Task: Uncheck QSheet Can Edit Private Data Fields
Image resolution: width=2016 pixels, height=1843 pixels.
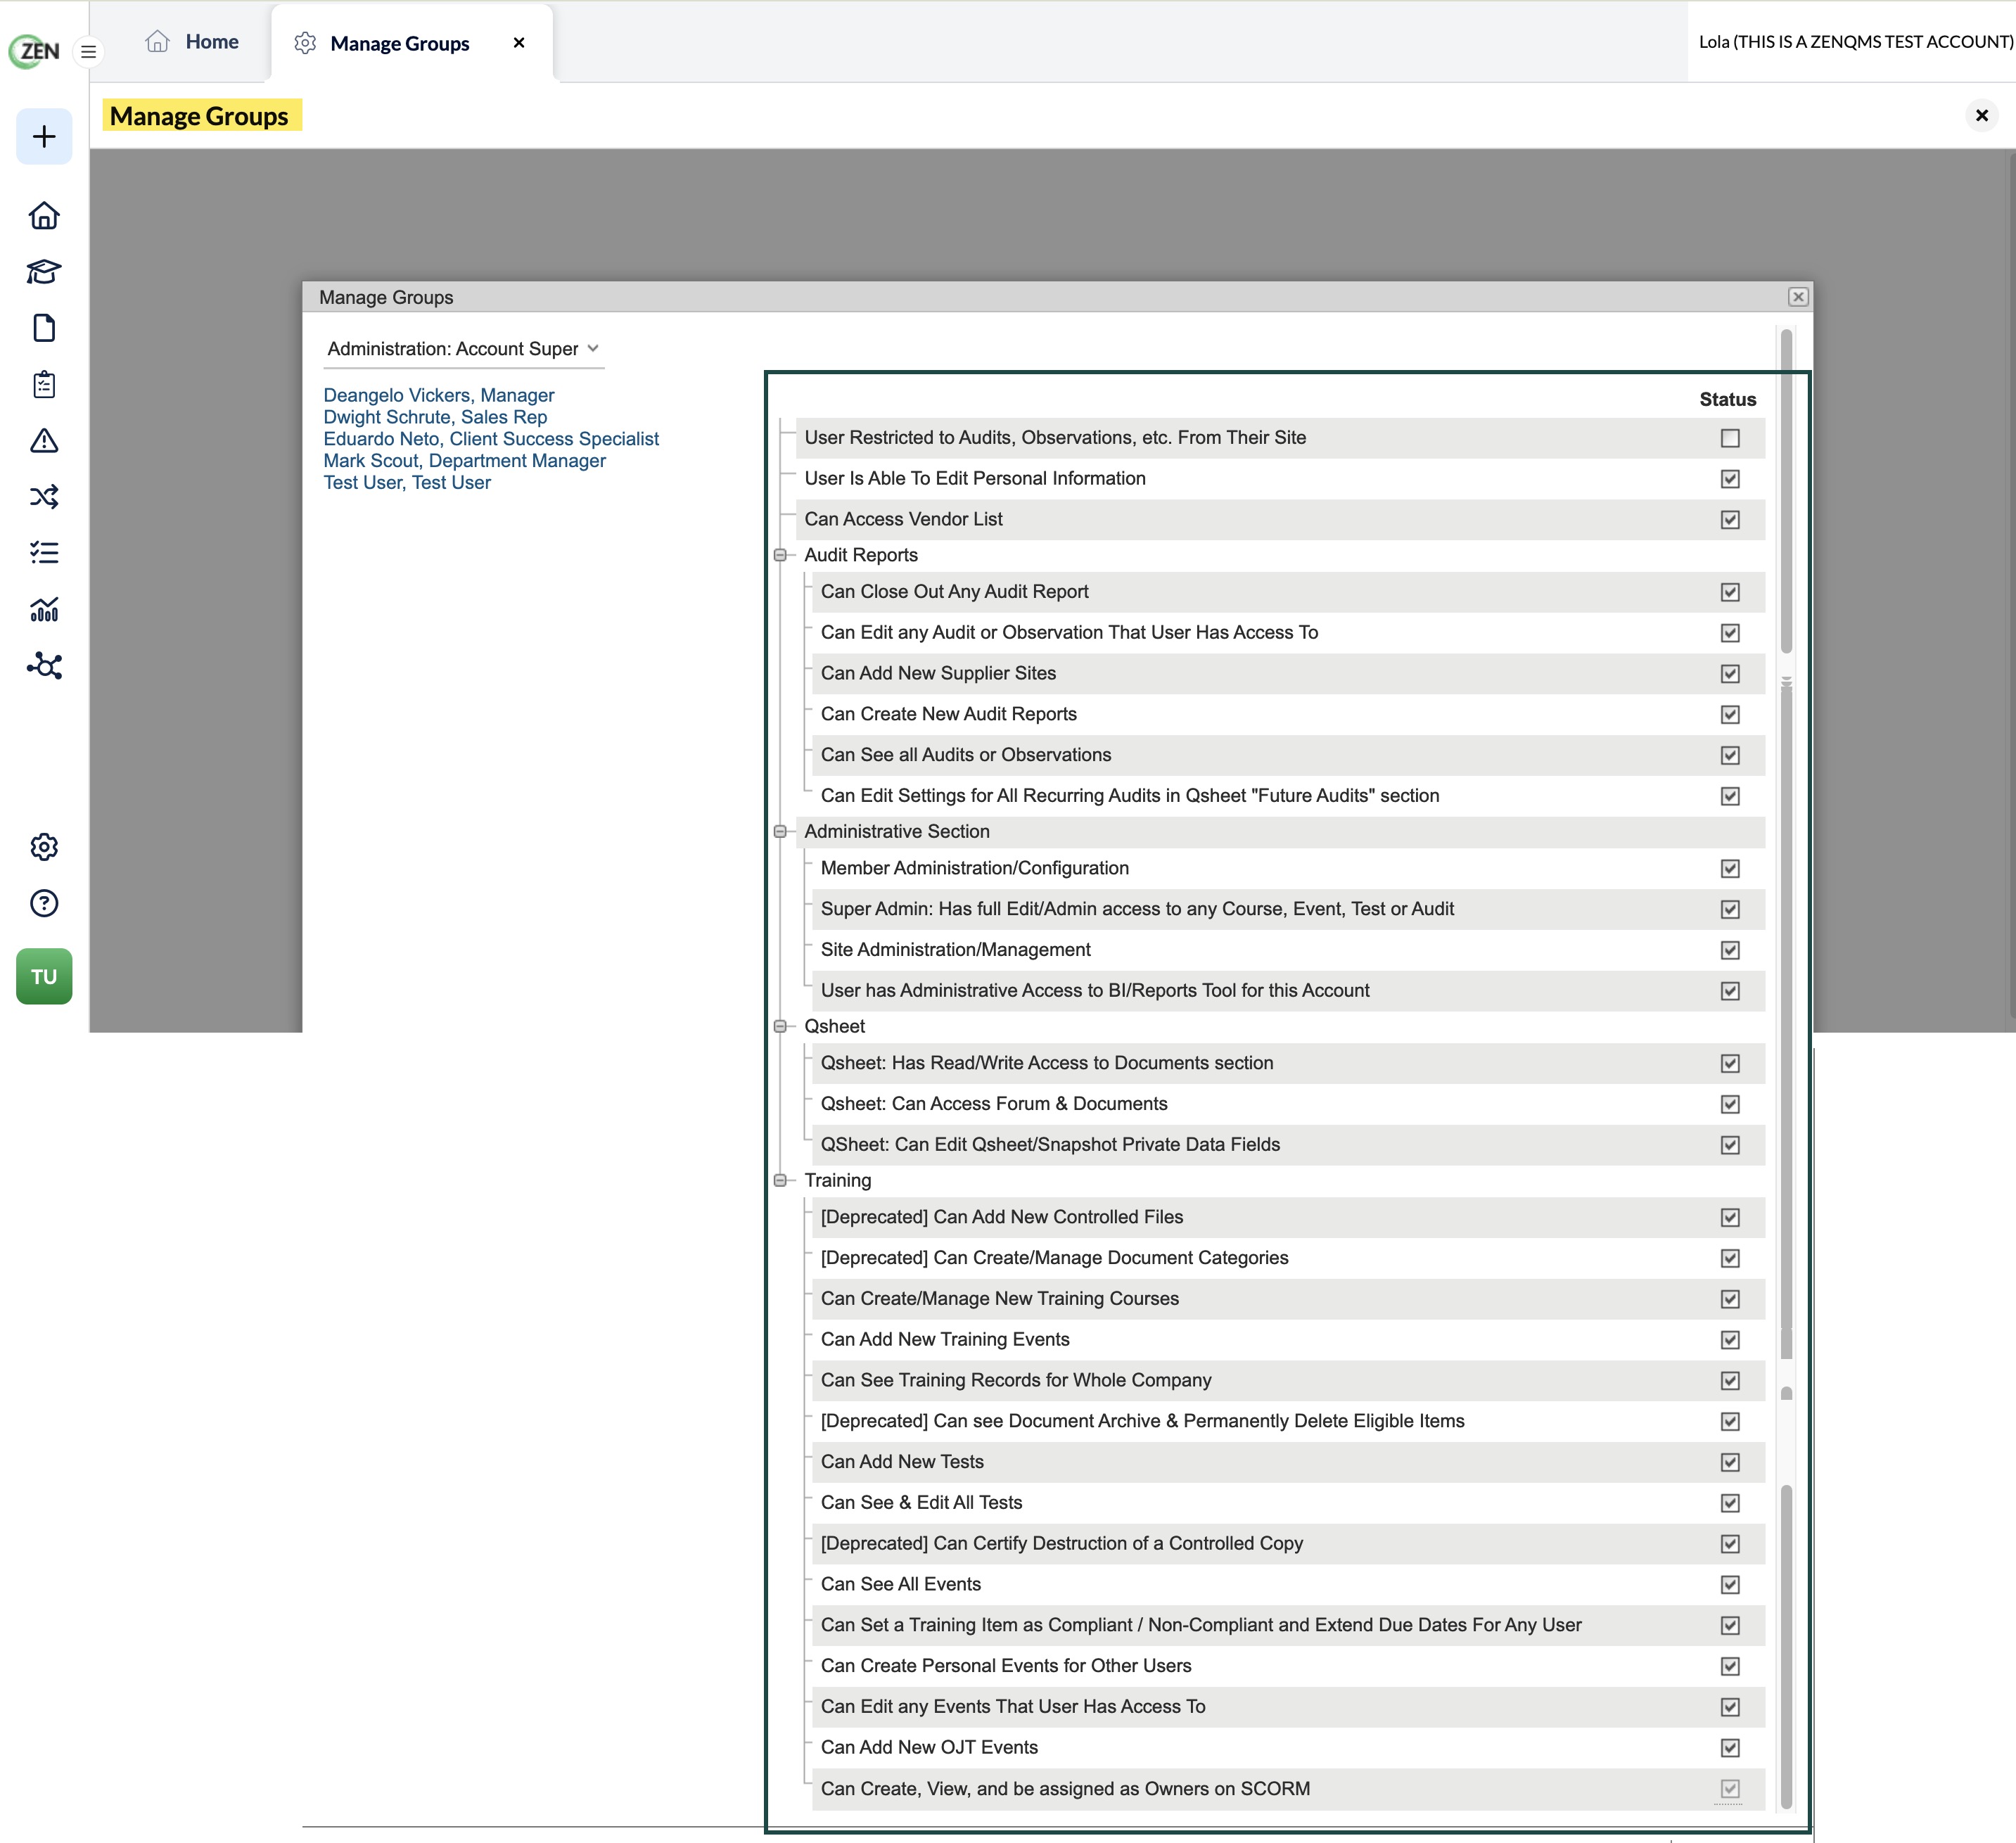Action: 1730,1145
